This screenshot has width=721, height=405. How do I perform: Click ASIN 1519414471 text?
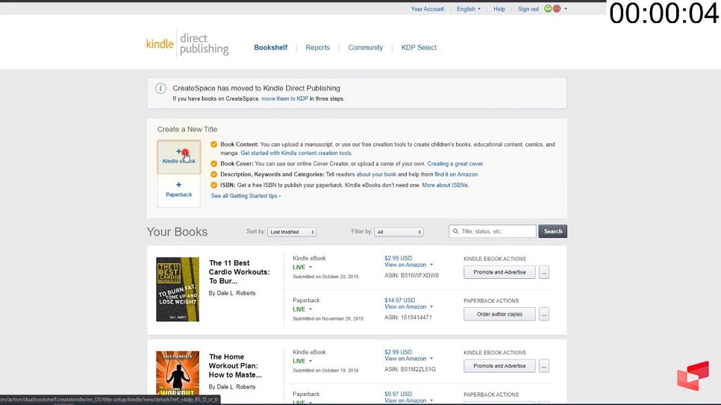click(x=408, y=317)
